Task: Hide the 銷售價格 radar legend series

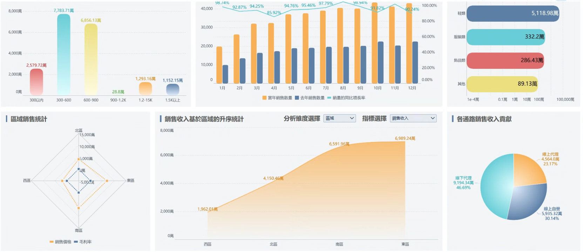Action: coord(61,242)
